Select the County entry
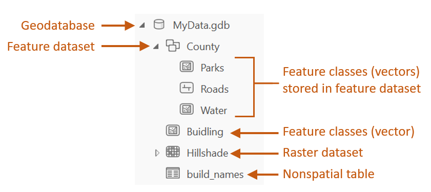The height and width of the screenshot is (192, 431). 203,47
